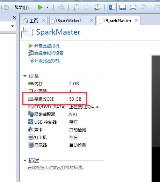Viewport: 160px width, 182px height.
Task: Collapse the 设备 section
Action: 25,76
